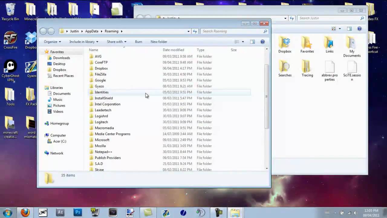Select Homegroup in the navigation pane

59,124
